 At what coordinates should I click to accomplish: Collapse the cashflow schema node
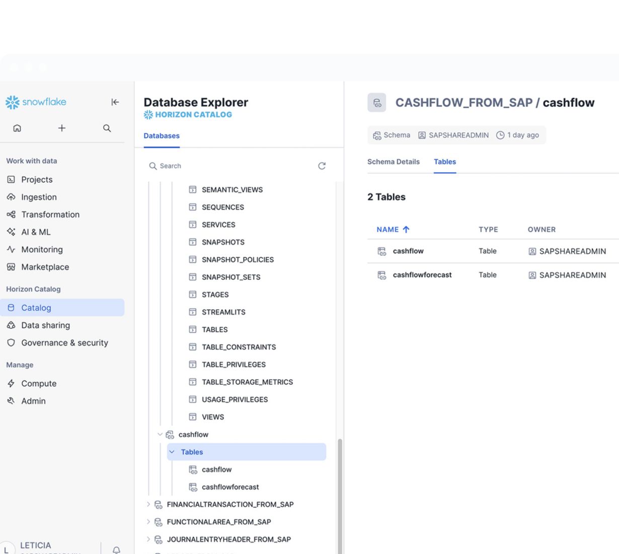tap(160, 435)
